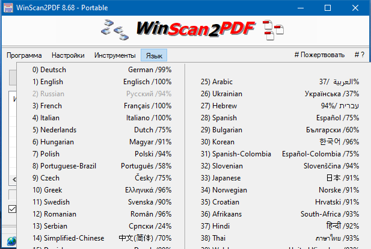Screen dimensions: 371x249
Task: Click the # Пожертвовать donate link
Action: [x=319, y=55]
